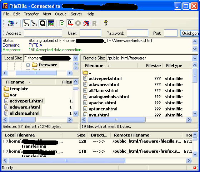Click remote file list scroll down arrow

195,113
